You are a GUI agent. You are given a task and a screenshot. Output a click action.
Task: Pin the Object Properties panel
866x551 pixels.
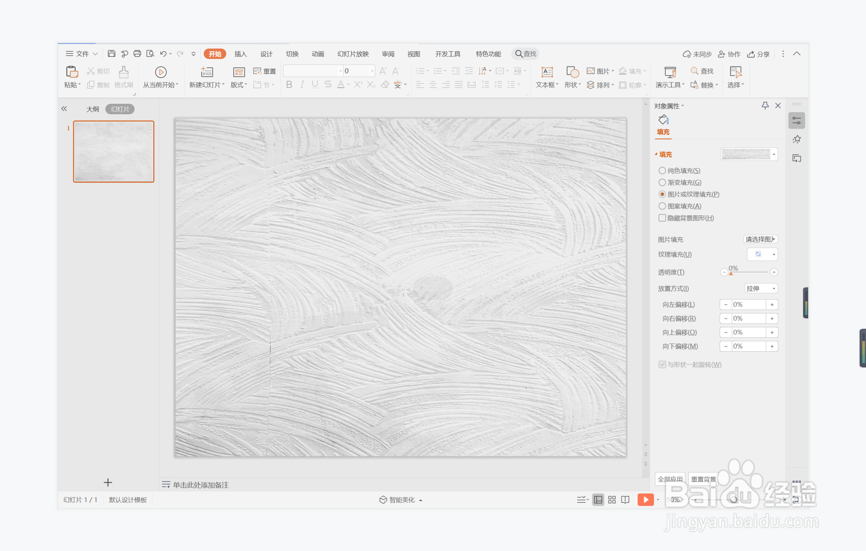765,106
